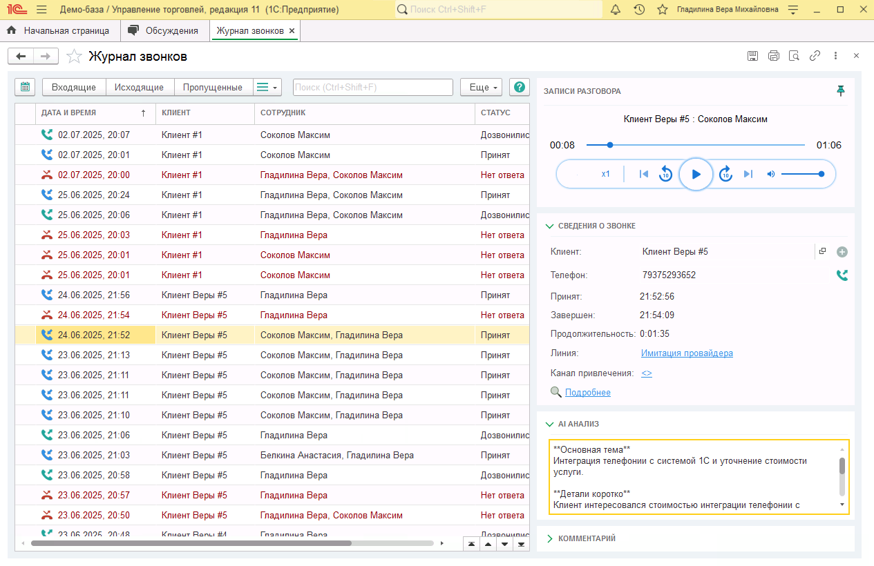Add page to favorites star
The width and height of the screenshot is (874, 566).
coord(75,57)
